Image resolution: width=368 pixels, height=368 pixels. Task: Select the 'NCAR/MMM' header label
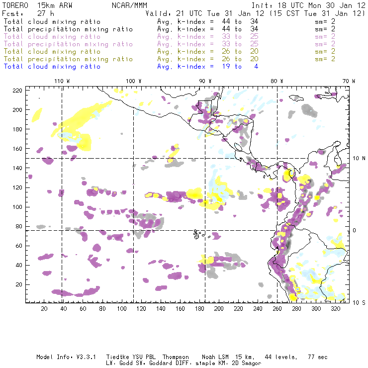click(129, 5)
